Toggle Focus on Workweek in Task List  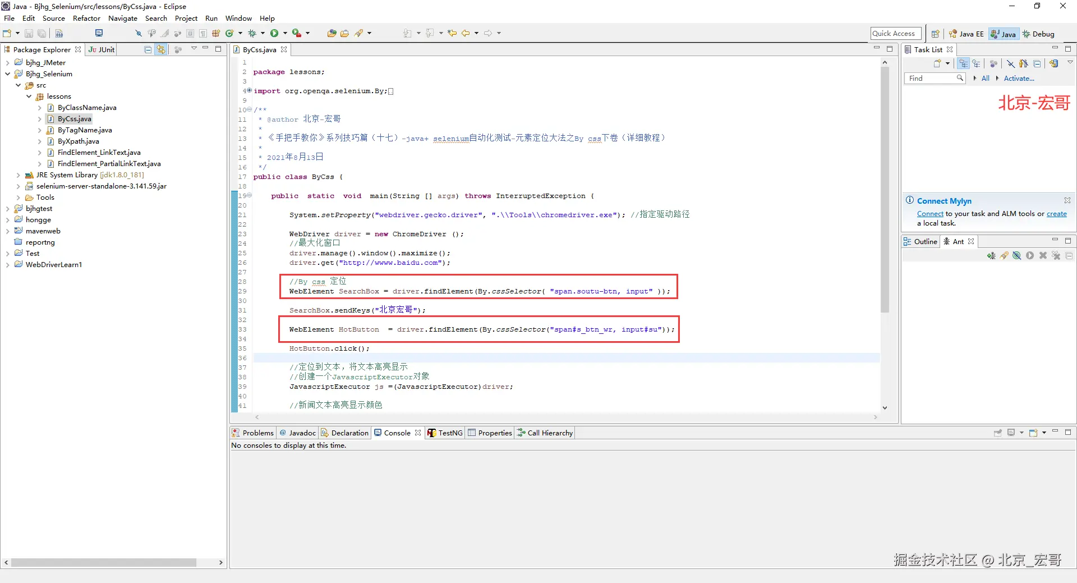pyautogui.click(x=993, y=63)
